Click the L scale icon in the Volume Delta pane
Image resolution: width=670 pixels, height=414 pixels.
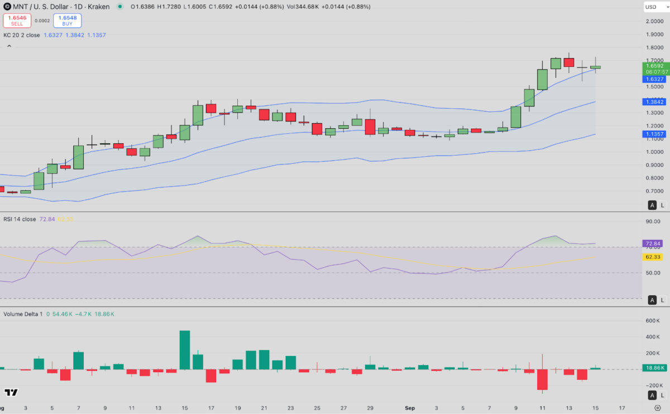pyautogui.click(x=663, y=394)
